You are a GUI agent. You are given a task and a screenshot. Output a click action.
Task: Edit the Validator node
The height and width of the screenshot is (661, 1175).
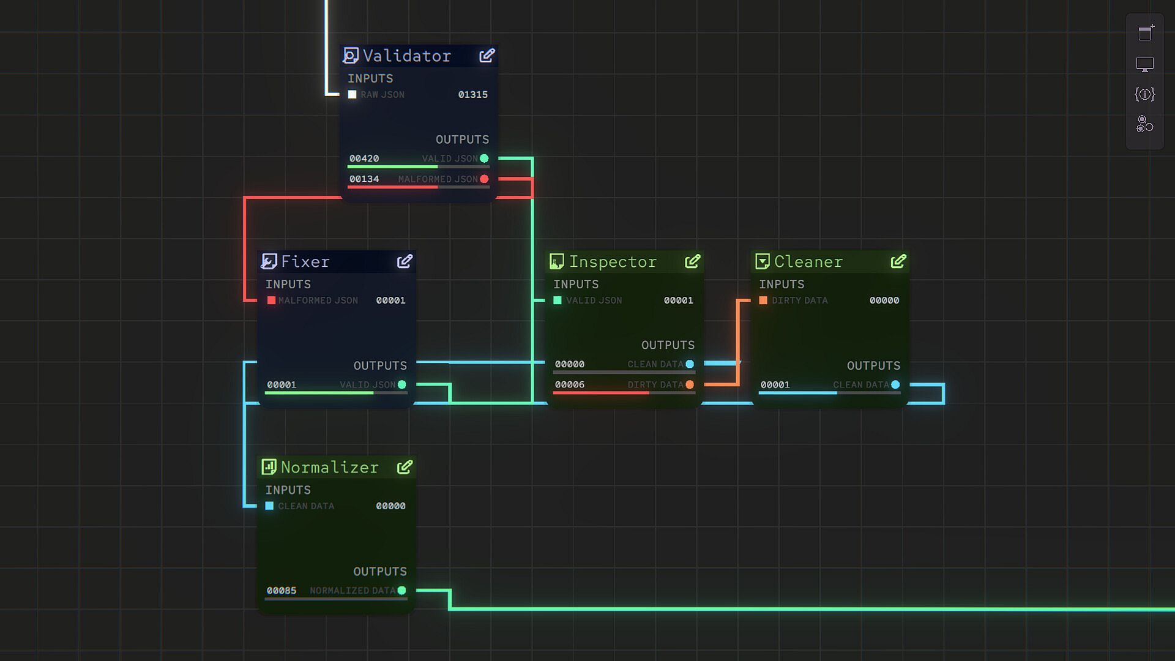[487, 56]
